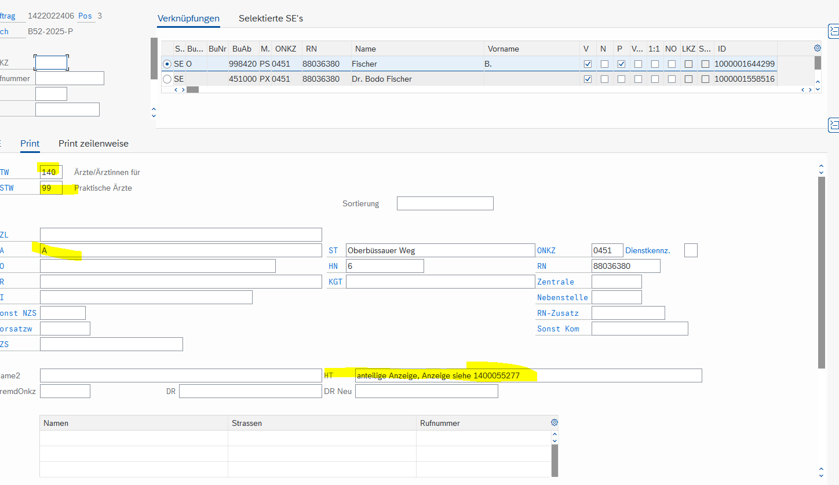Click ID cell 1000001558516
This screenshot has height=485, width=839.
tap(745, 79)
